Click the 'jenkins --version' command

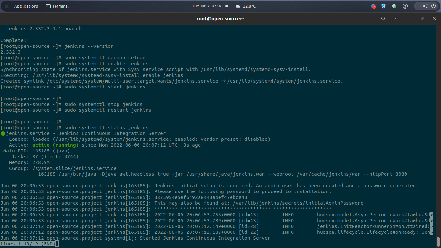coord(89,46)
